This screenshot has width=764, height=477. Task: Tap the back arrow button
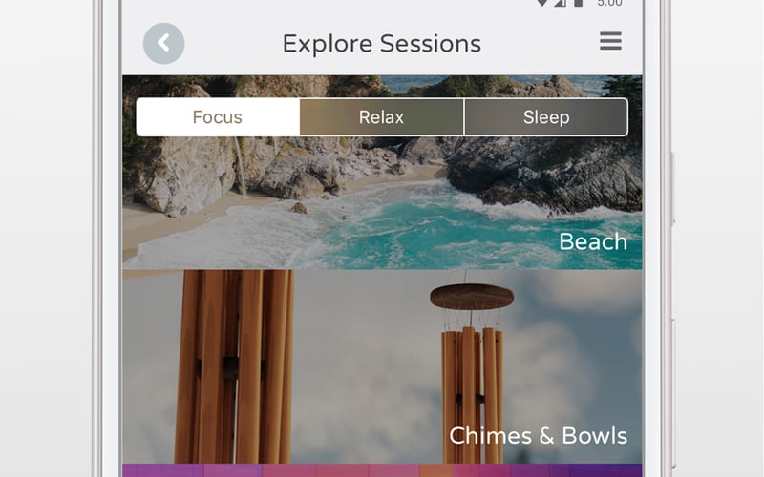(163, 43)
